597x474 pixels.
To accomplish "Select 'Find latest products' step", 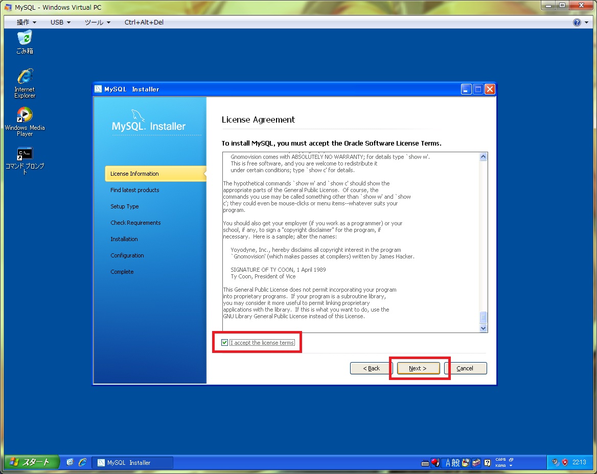I will 135,190.
